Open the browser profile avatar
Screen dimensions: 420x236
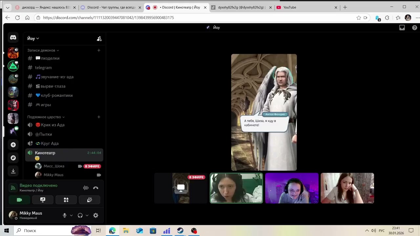coord(408,18)
